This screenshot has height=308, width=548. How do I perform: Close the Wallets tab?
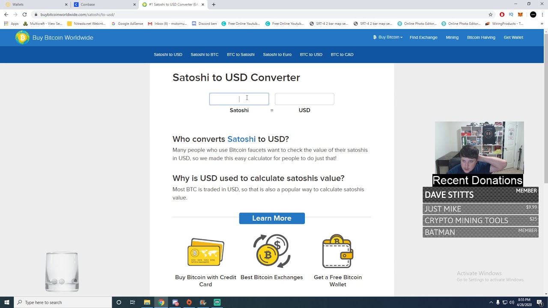coord(66,4)
